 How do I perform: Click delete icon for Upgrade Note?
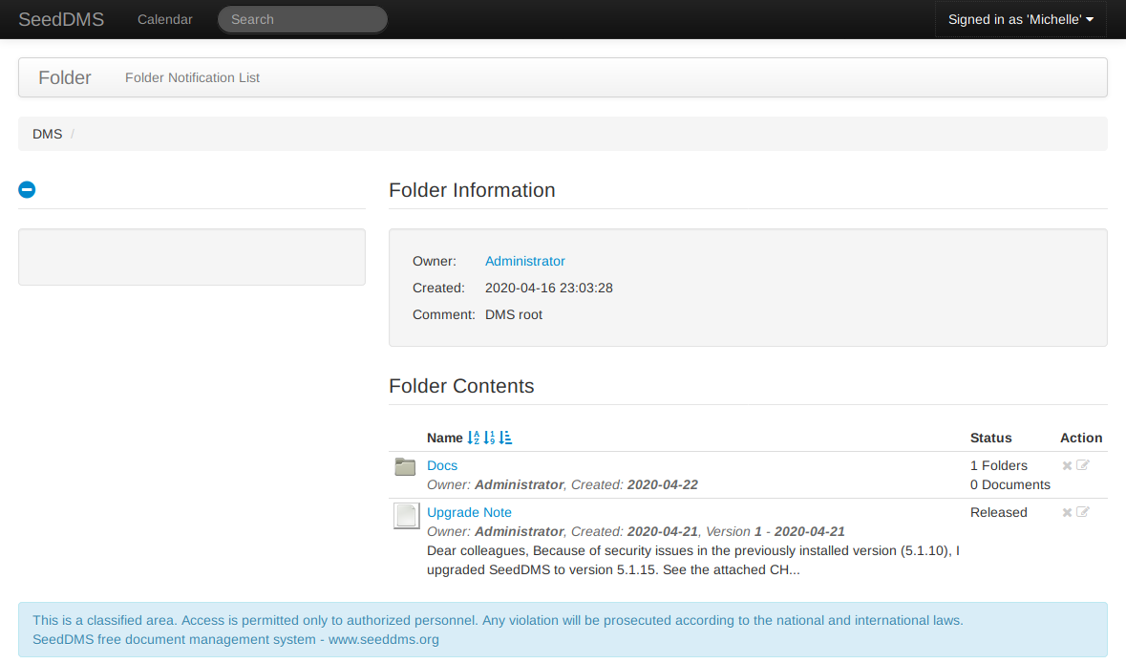coord(1067,513)
